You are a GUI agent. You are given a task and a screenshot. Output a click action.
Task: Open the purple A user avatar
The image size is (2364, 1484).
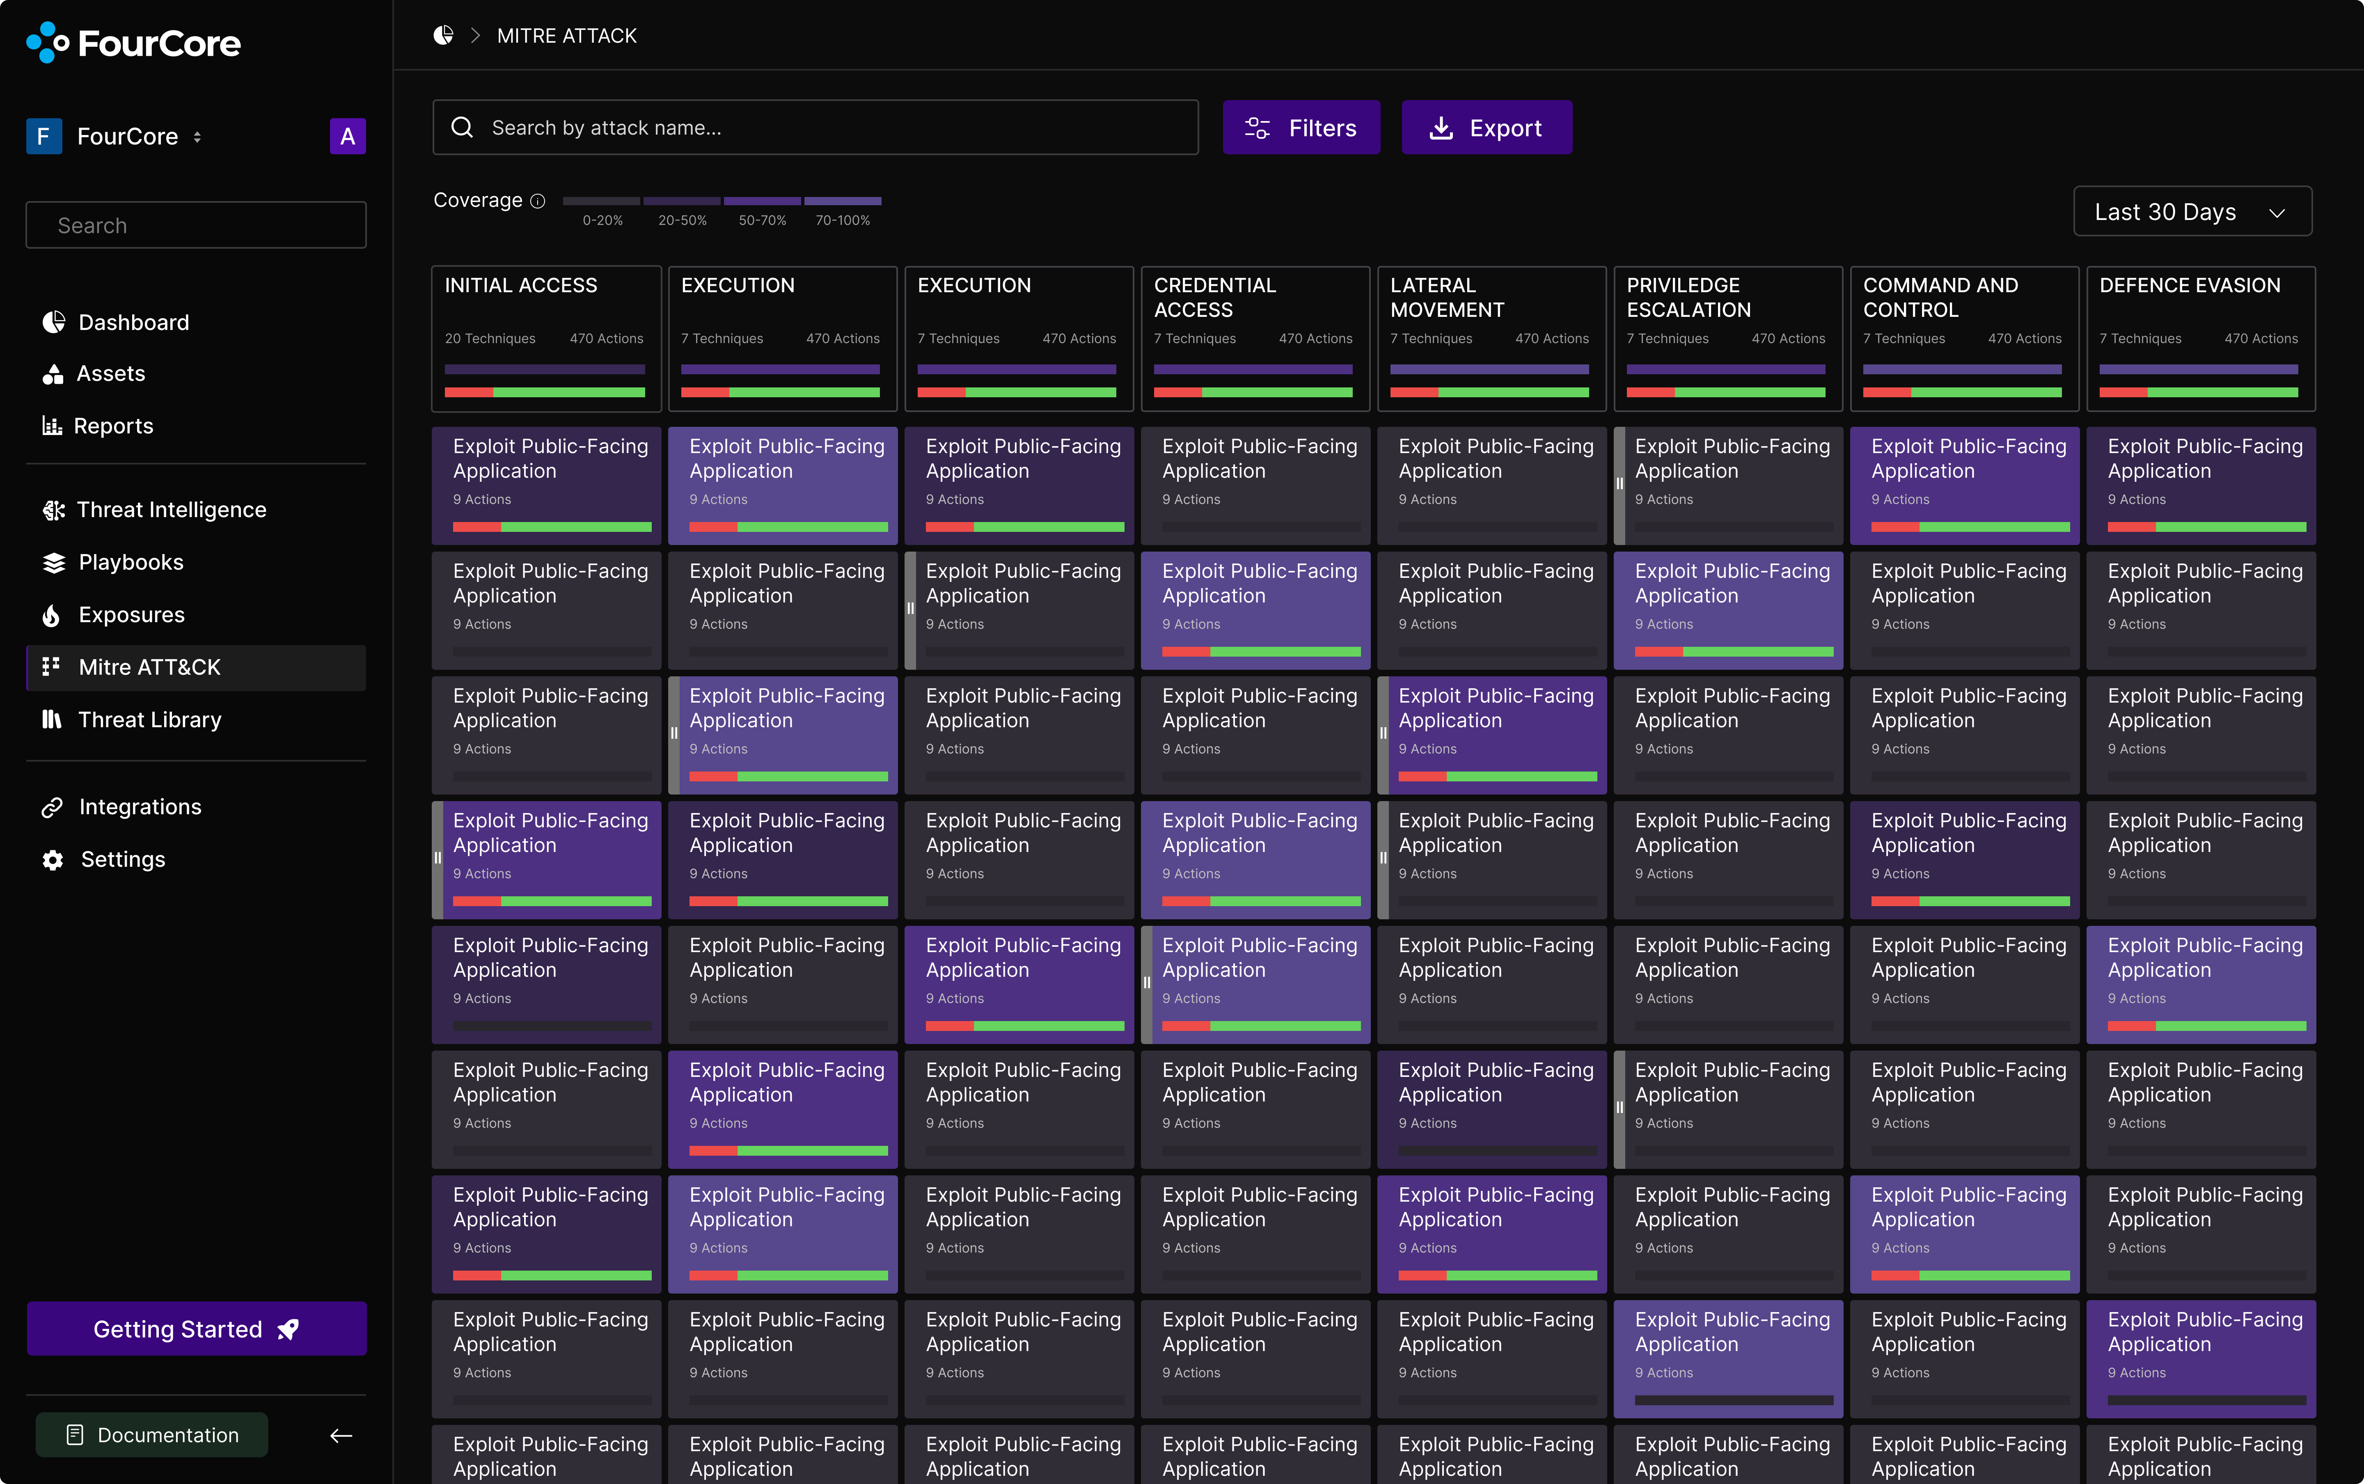pyautogui.click(x=347, y=136)
